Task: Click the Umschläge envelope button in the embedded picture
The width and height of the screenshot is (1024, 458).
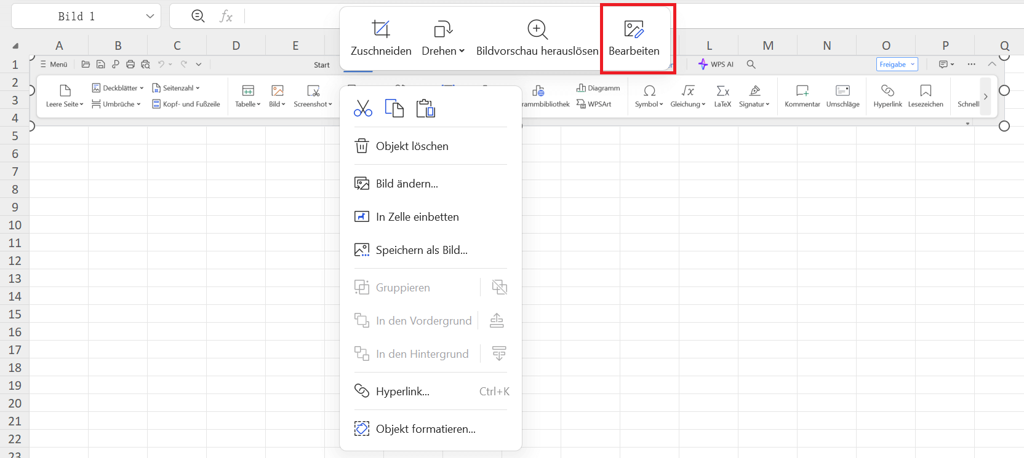Action: tap(843, 96)
